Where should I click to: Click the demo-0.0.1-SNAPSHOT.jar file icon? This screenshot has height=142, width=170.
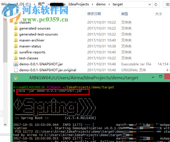tap(16, 64)
